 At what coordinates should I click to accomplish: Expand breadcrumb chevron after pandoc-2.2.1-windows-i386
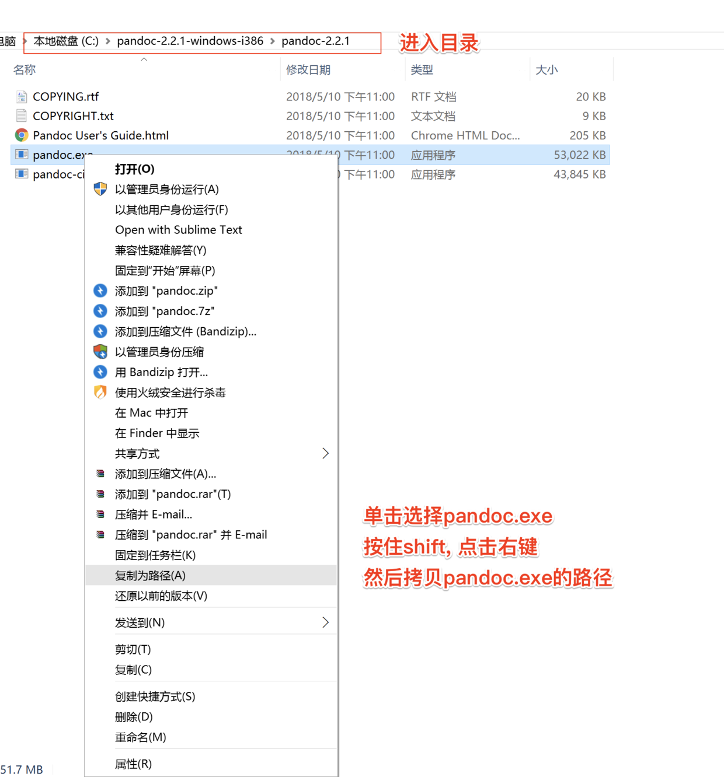tap(272, 41)
